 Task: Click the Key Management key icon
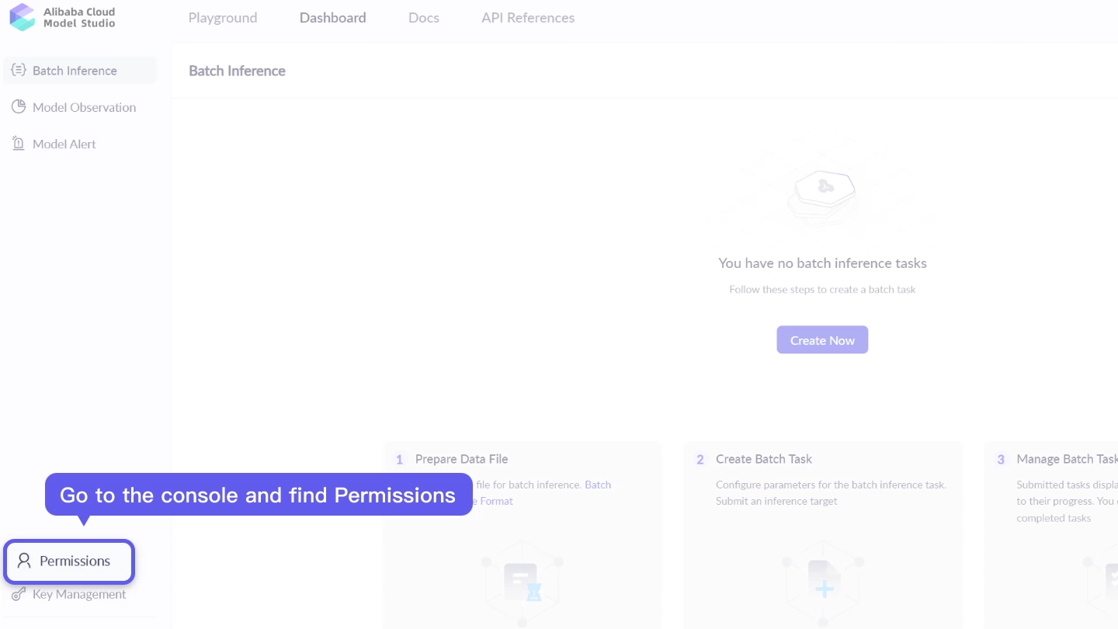coord(19,594)
